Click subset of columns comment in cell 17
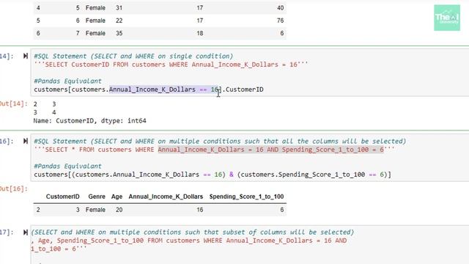This screenshot has width=469, height=264. pyautogui.click(x=193, y=232)
